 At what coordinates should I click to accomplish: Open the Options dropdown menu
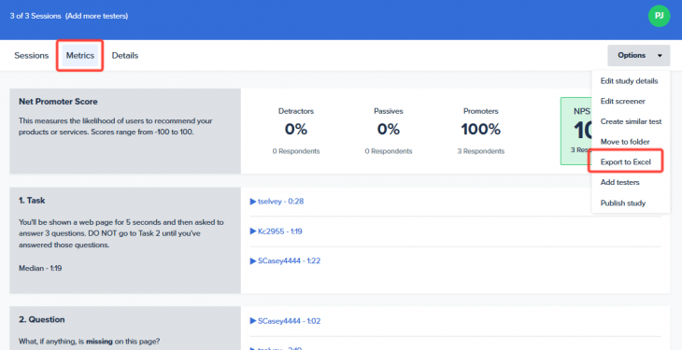tap(638, 55)
